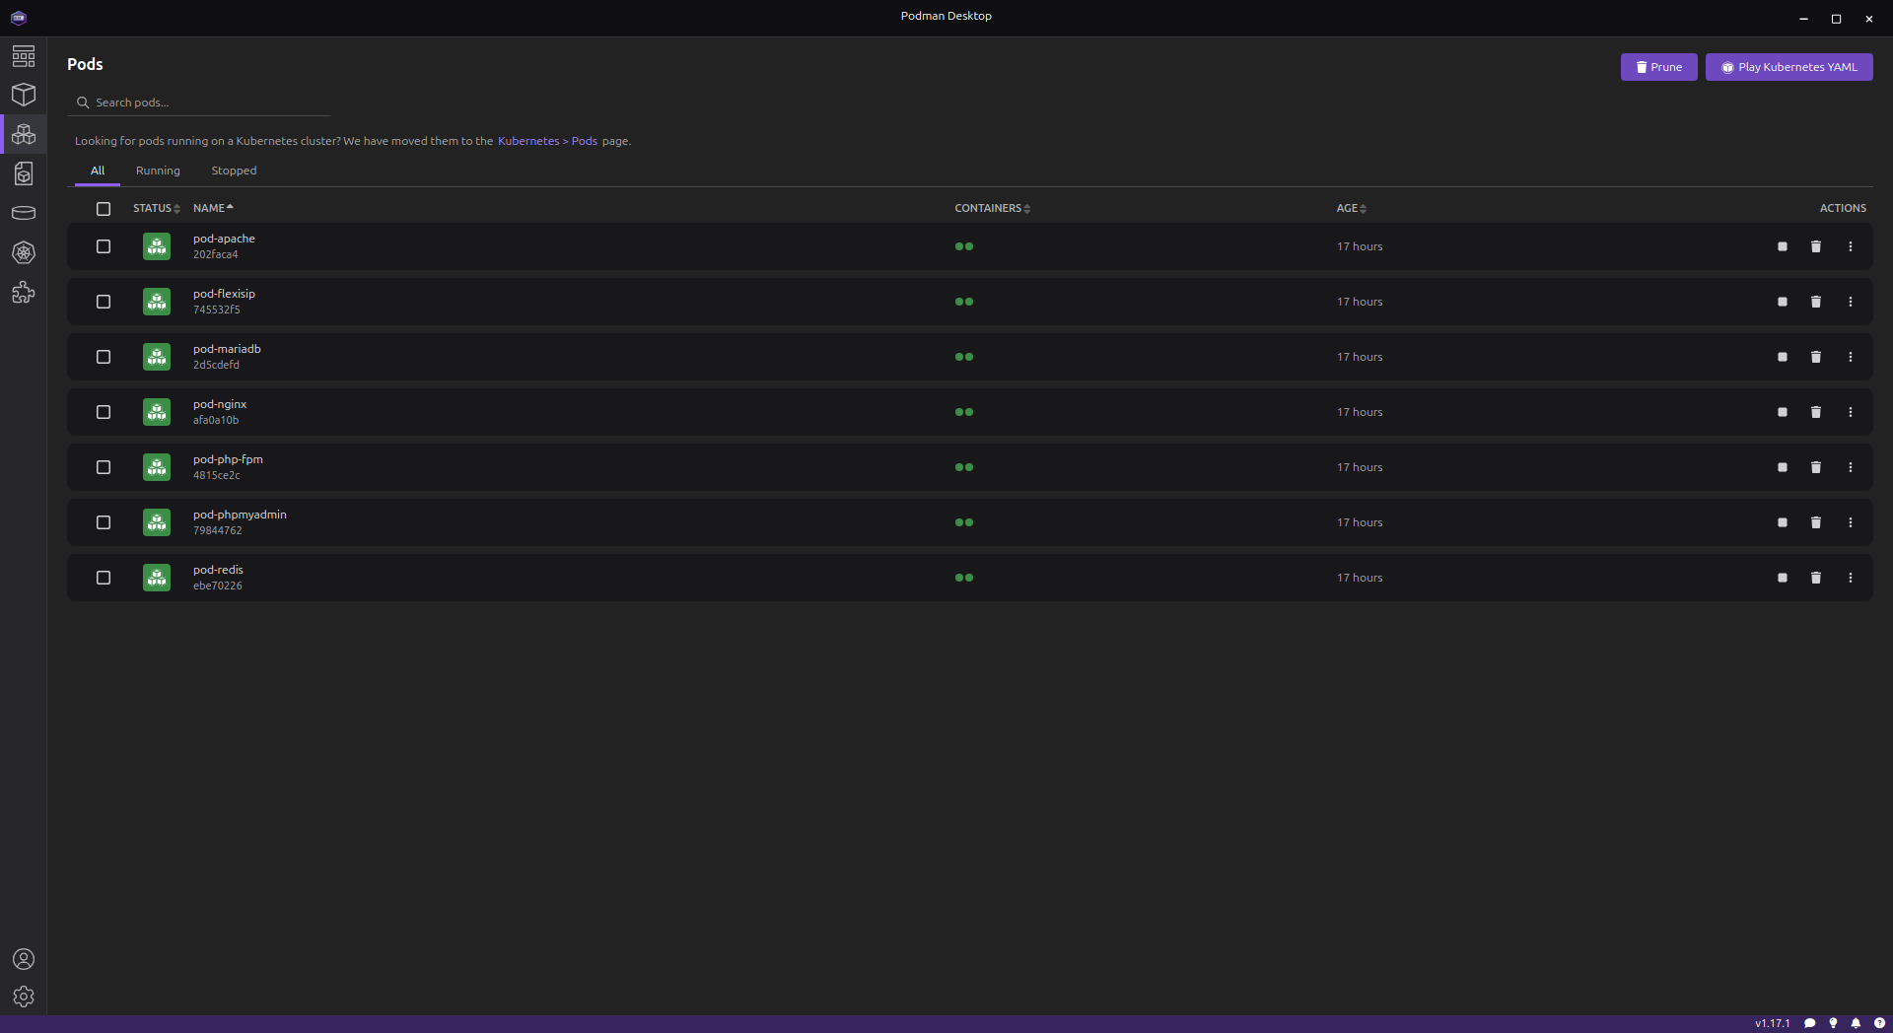Check the pod-nginx row checkbox

(104, 412)
